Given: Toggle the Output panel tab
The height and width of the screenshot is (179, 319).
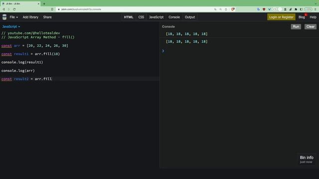Looking at the screenshot, I should [190, 17].
